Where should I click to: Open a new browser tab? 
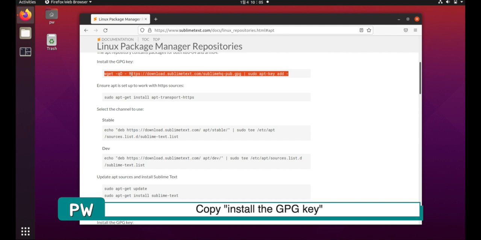pyautogui.click(x=156, y=19)
